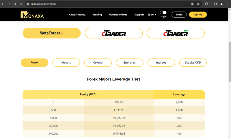Open Copy Trading menu
Screen dimensions: 231x139
(77, 14)
